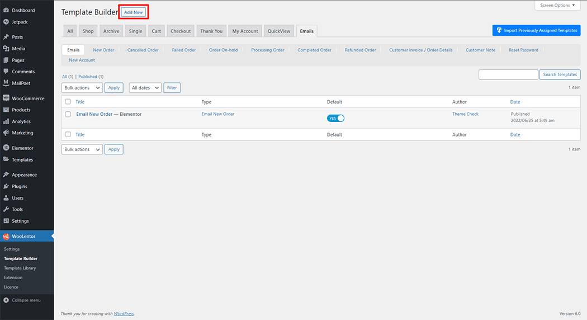Click the Add New button
Image resolution: width=587 pixels, height=320 pixels.
point(134,12)
